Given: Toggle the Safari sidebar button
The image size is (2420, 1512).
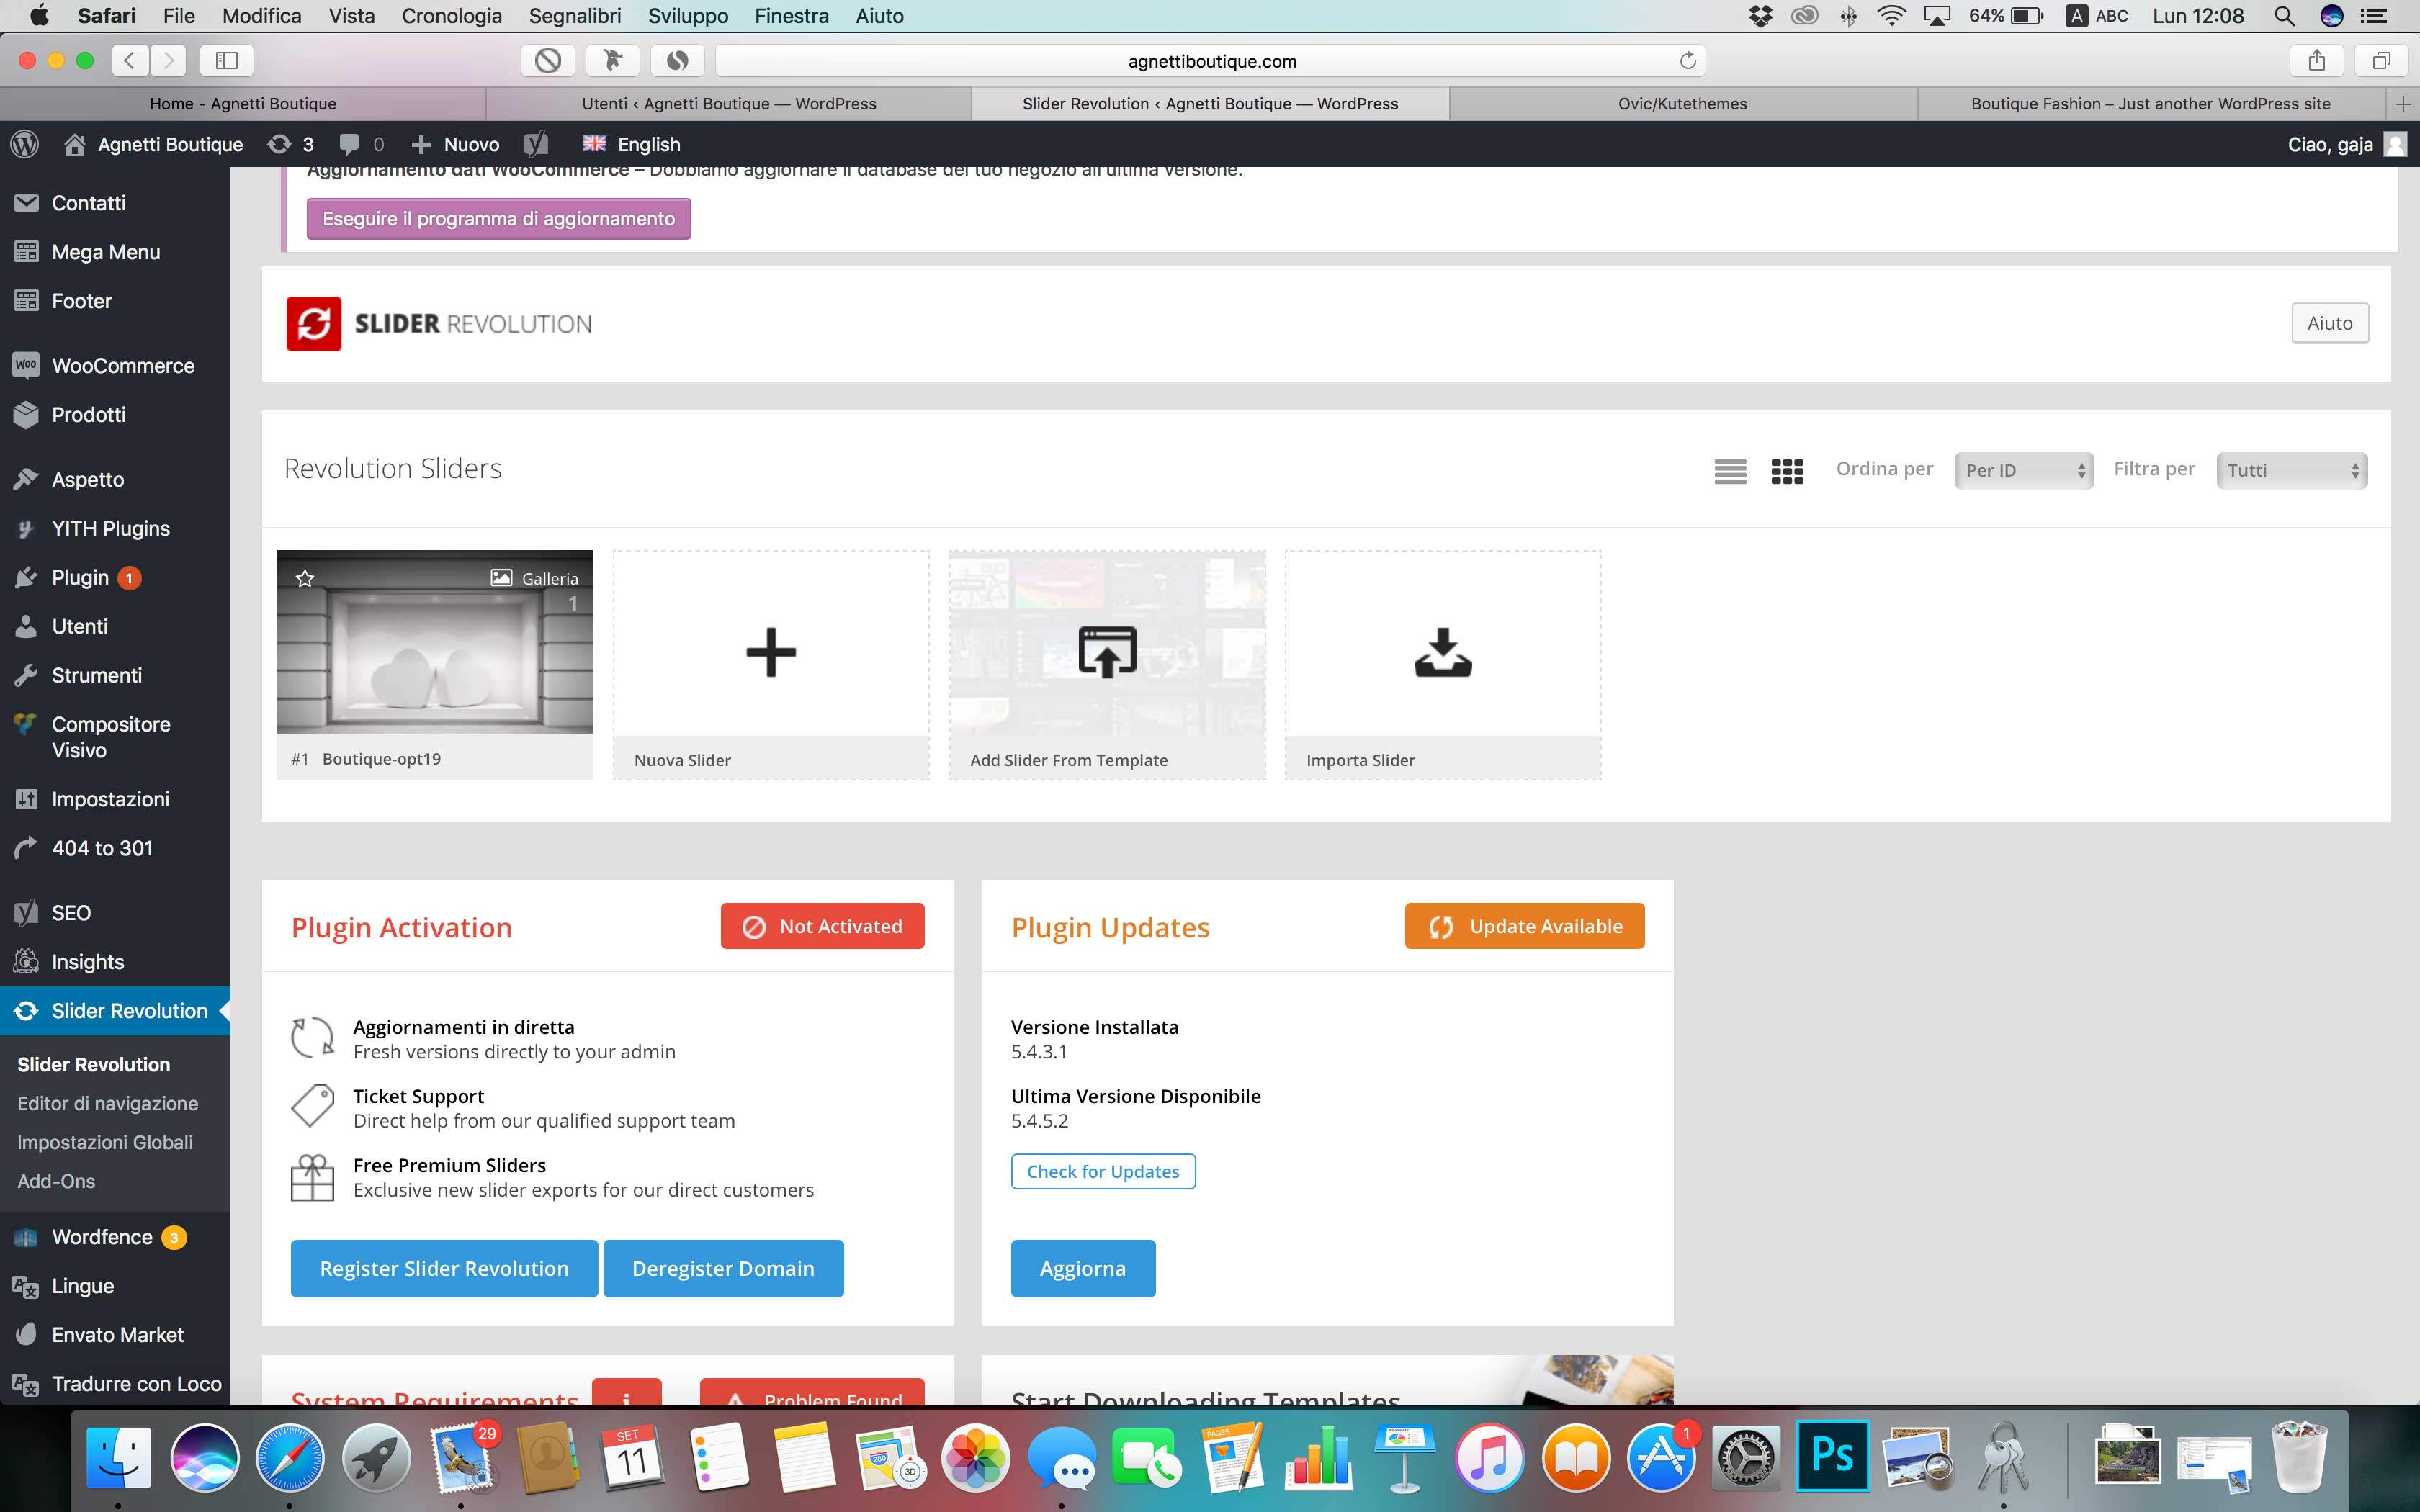Looking at the screenshot, I should pos(227,61).
